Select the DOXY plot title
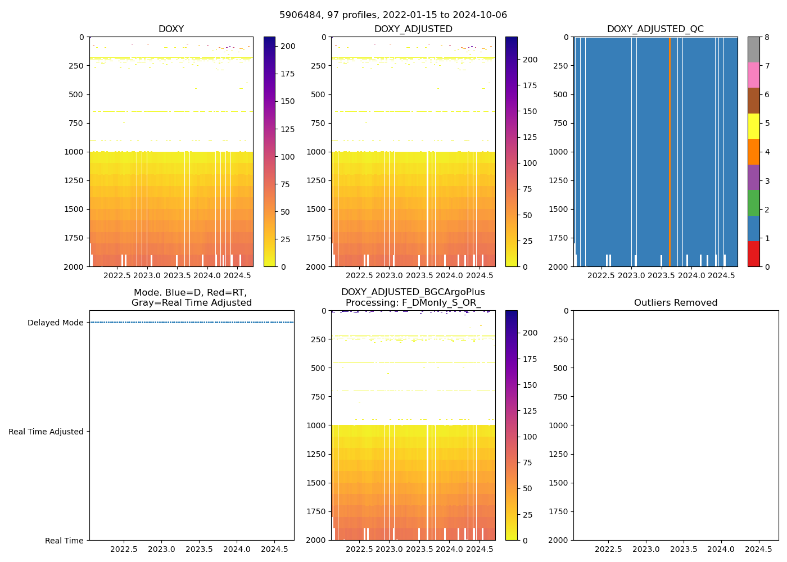The width and height of the screenshot is (787, 562). click(x=171, y=29)
